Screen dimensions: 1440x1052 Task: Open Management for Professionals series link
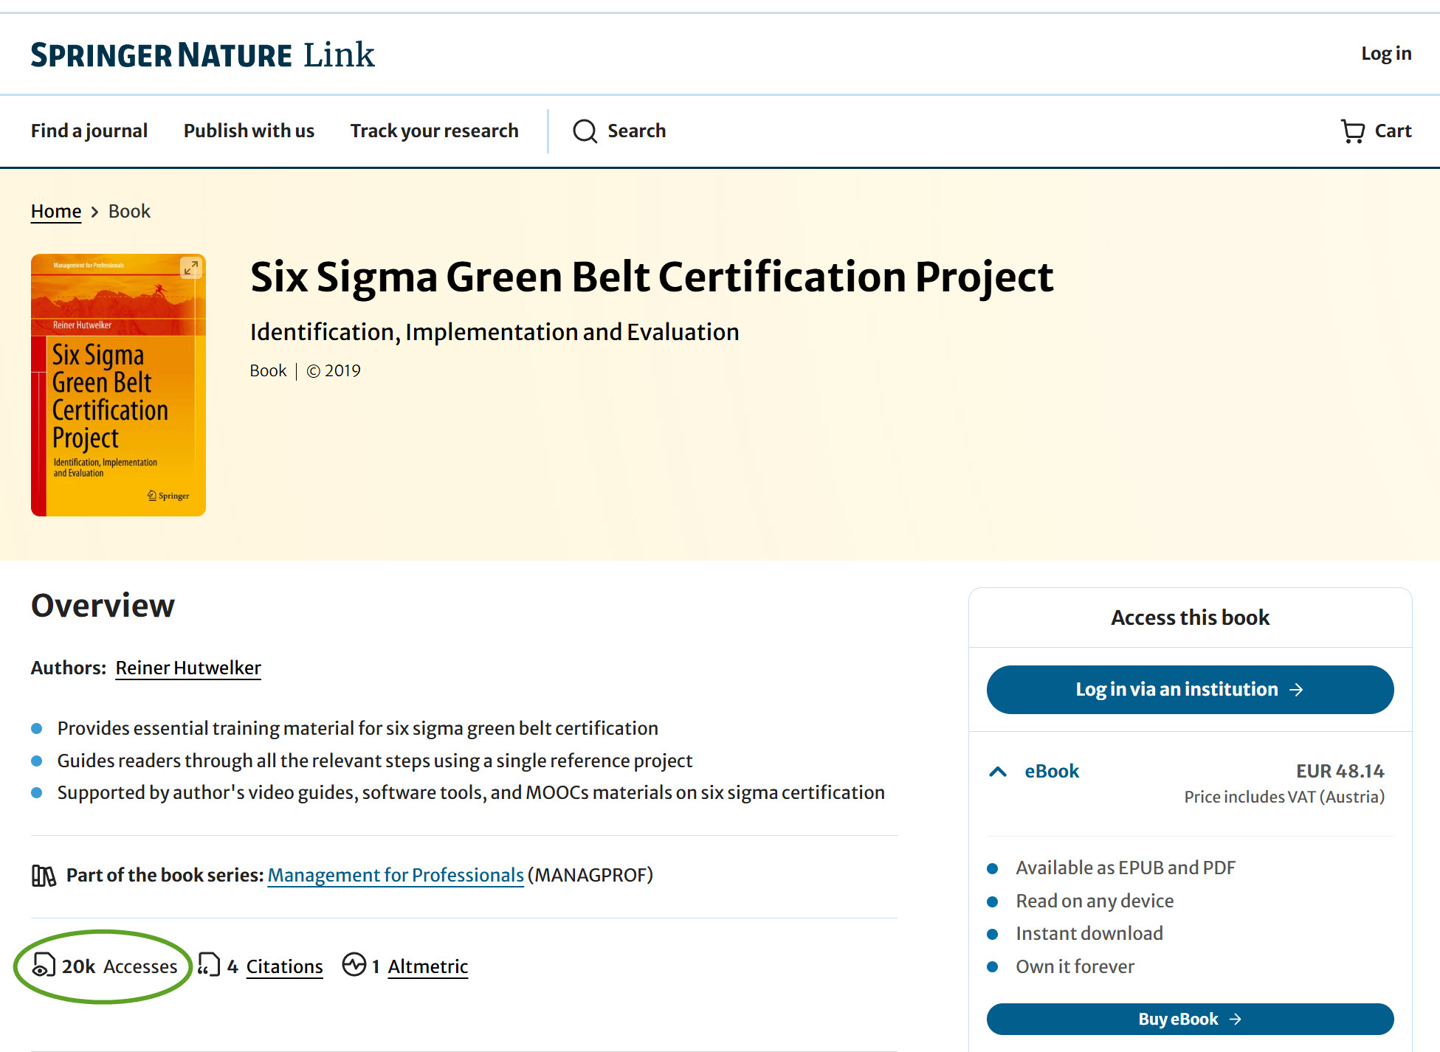point(396,875)
